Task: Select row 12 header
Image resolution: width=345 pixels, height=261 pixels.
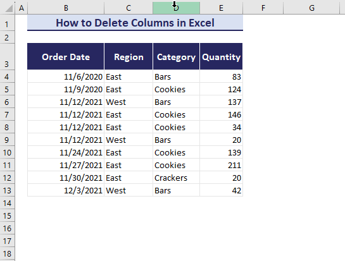Action: tap(7, 178)
